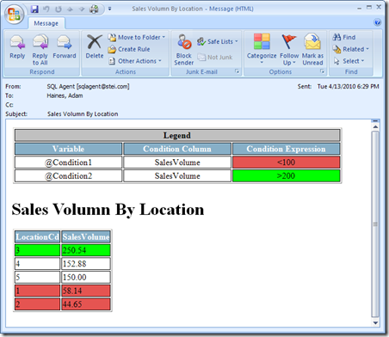Click the Variable column header
389x337 pixels.
[x=68, y=149]
